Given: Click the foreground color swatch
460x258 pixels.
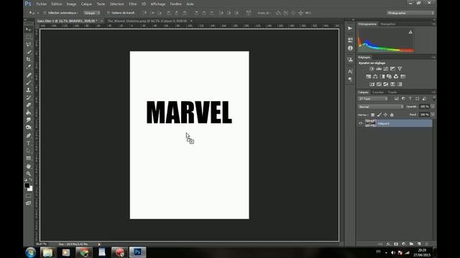Looking at the screenshot, I should click(27, 186).
